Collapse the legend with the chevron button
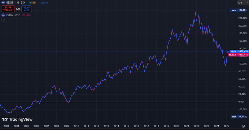249x130 pixels. (x=4, y=20)
